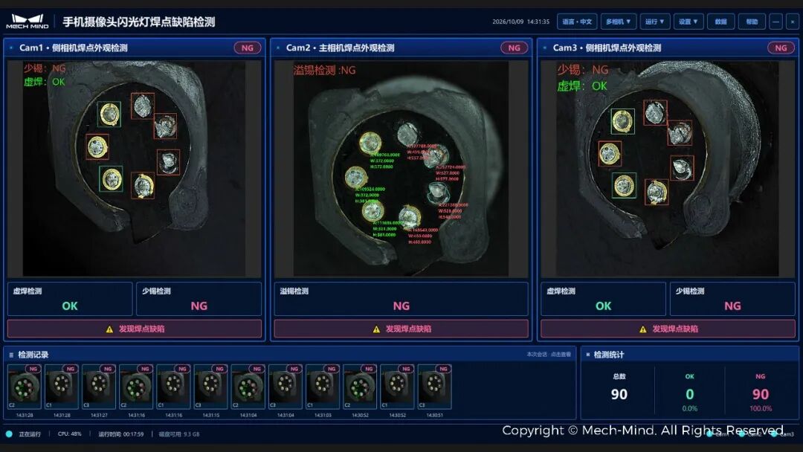
Task: Click Cam1's 发现焊点缺陷 alert bar
Action: 135,329
